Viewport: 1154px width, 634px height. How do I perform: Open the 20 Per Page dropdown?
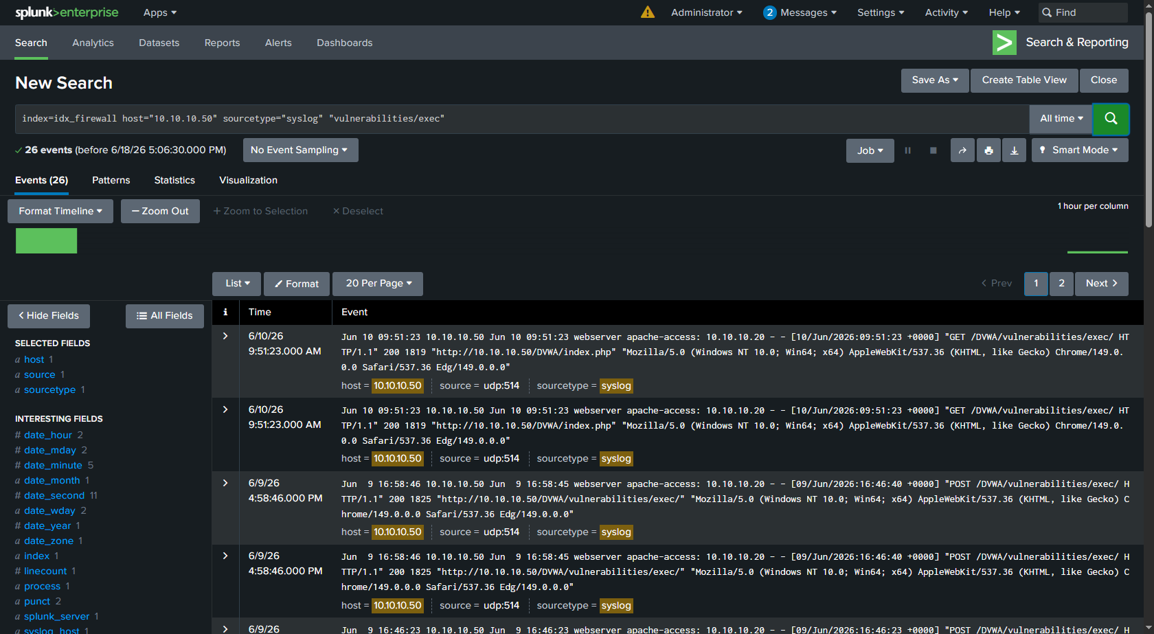coord(378,284)
